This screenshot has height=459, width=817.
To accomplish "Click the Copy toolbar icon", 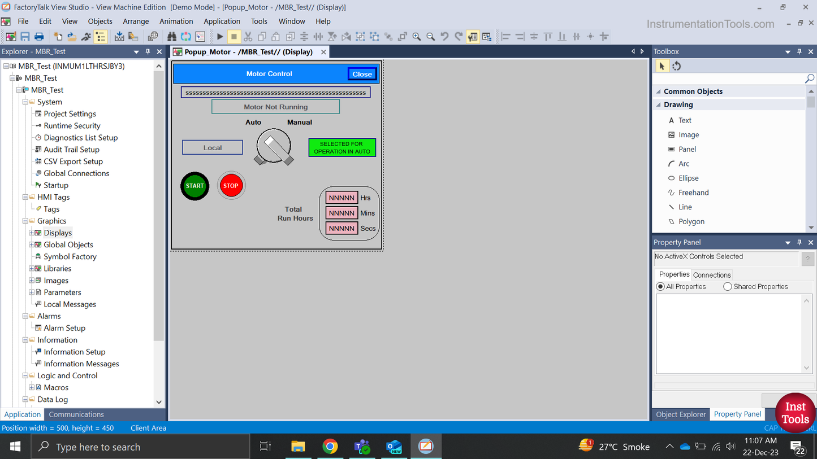I will click(x=262, y=37).
